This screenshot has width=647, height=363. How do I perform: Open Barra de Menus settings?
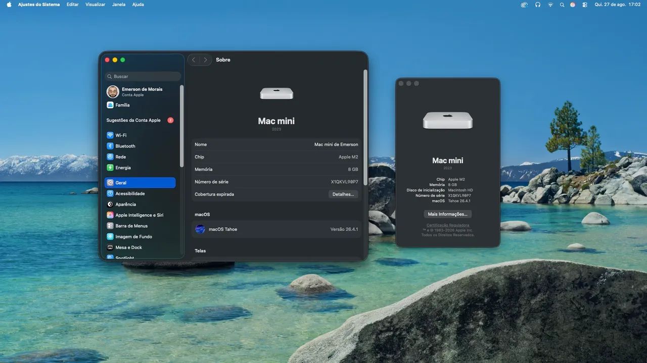[140, 226]
